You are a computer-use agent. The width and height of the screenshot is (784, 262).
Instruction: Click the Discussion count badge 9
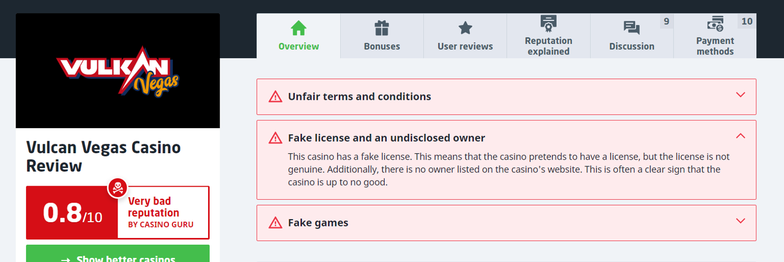(666, 21)
